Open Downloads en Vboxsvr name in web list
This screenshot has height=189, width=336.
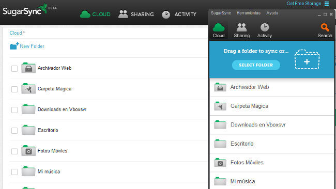(62, 109)
